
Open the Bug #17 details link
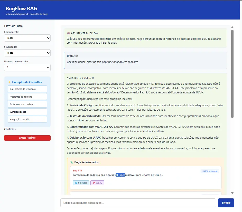pos(77,170)
